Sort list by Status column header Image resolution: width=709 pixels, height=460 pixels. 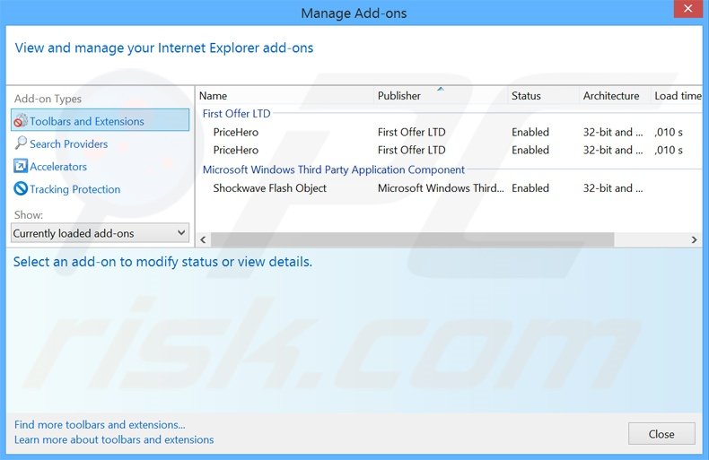[544, 96]
